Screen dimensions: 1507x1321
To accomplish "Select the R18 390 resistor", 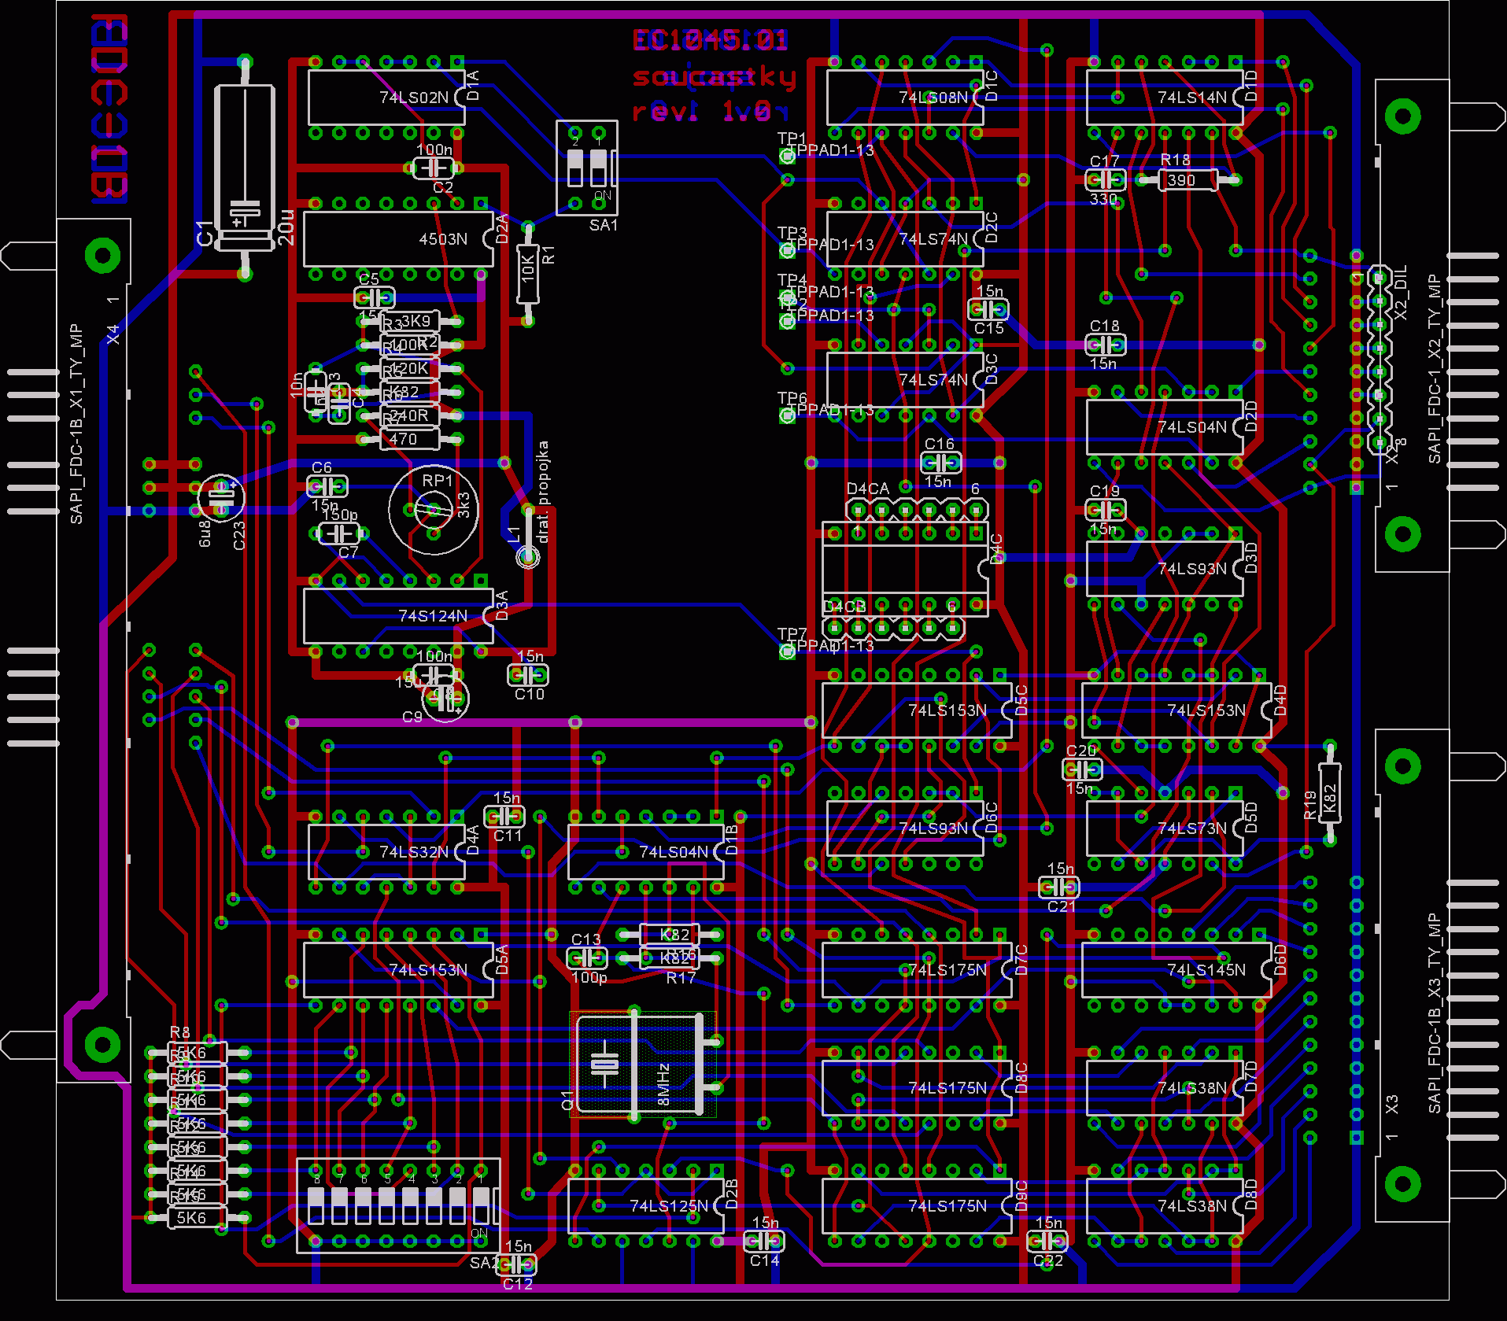I will pos(1188,180).
